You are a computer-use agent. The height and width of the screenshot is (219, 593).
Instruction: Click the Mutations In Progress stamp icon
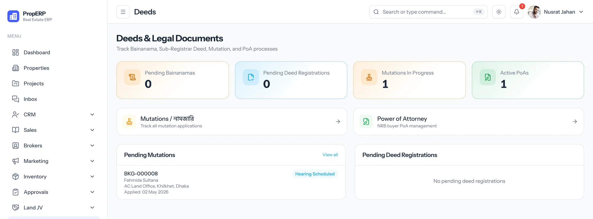click(x=369, y=77)
